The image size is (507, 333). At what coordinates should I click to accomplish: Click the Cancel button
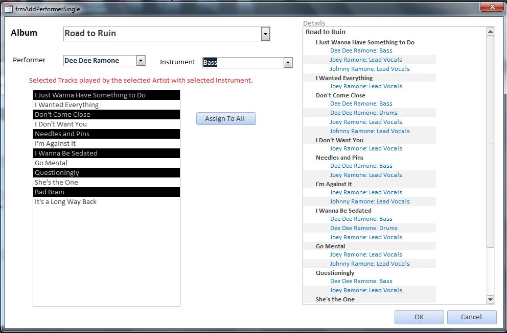tap(472, 317)
